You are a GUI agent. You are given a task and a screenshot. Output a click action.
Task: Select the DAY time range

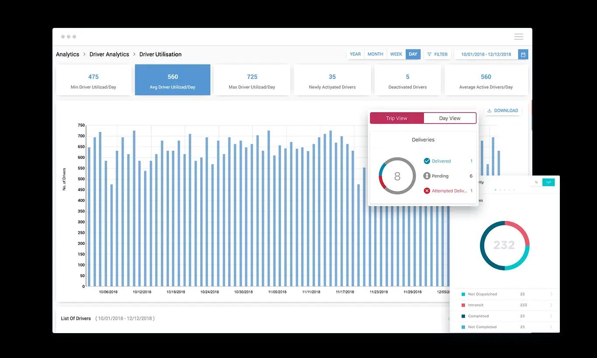[x=413, y=54]
